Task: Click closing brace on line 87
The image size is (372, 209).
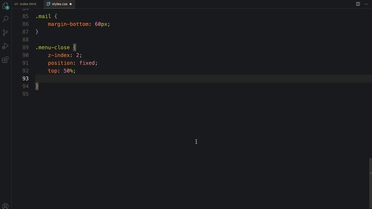Action: 37,32
